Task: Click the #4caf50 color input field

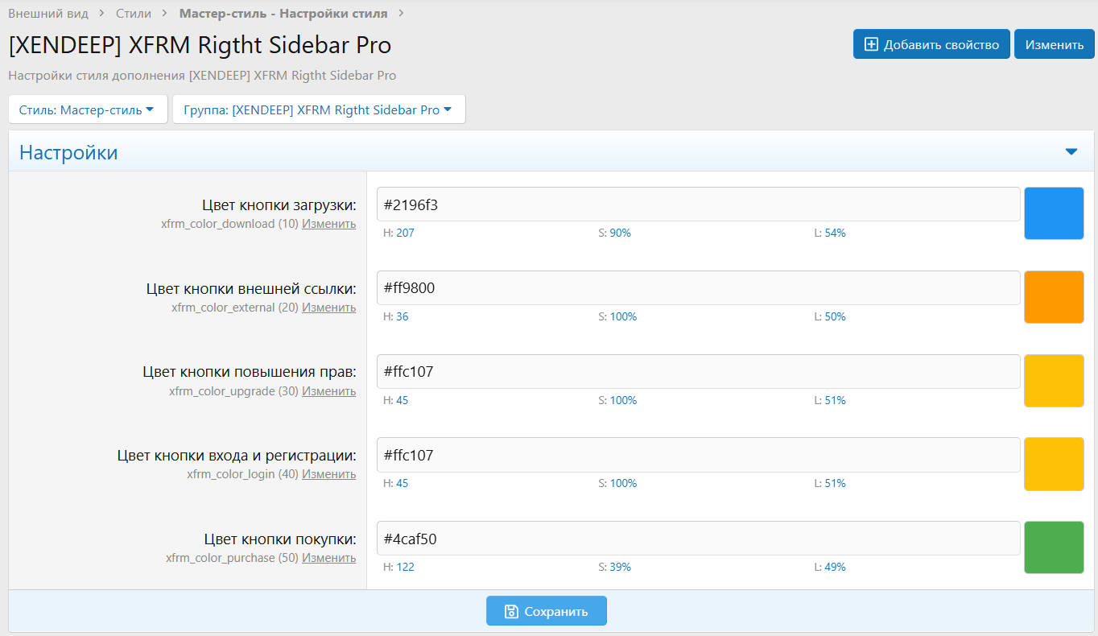Action: tap(699, 538)
